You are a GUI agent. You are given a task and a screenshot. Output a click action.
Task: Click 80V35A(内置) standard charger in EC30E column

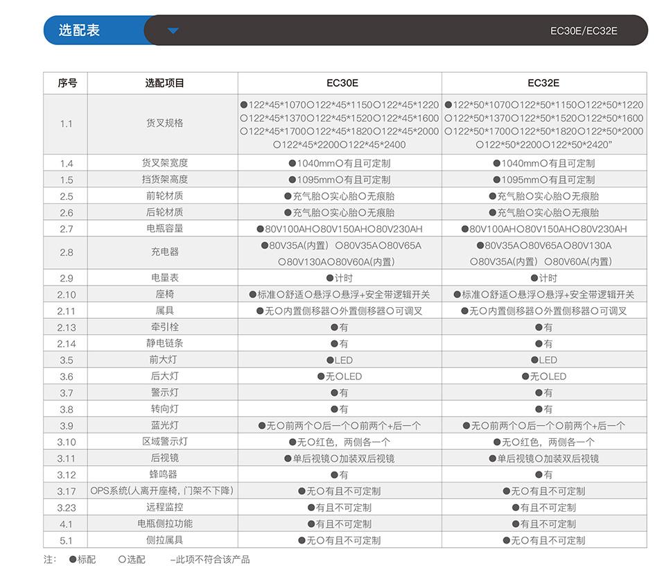[295, 245]
